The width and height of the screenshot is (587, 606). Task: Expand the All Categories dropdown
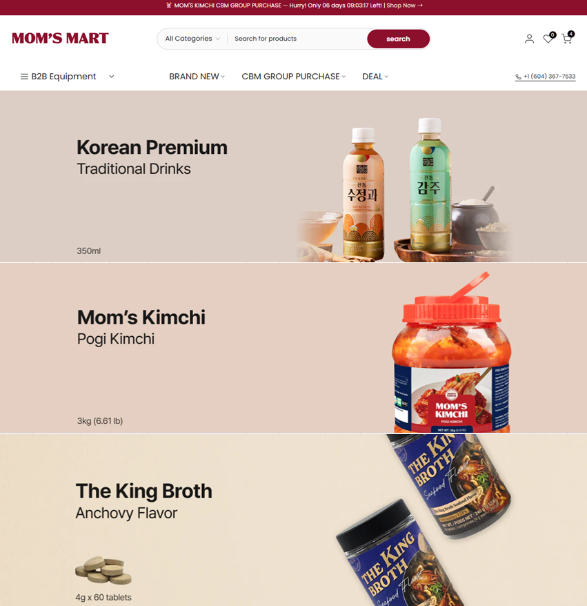click(192, 39)
